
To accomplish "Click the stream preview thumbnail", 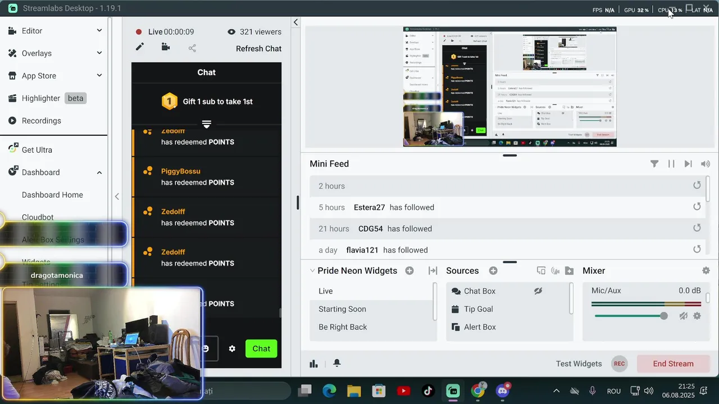I will 509,86.
